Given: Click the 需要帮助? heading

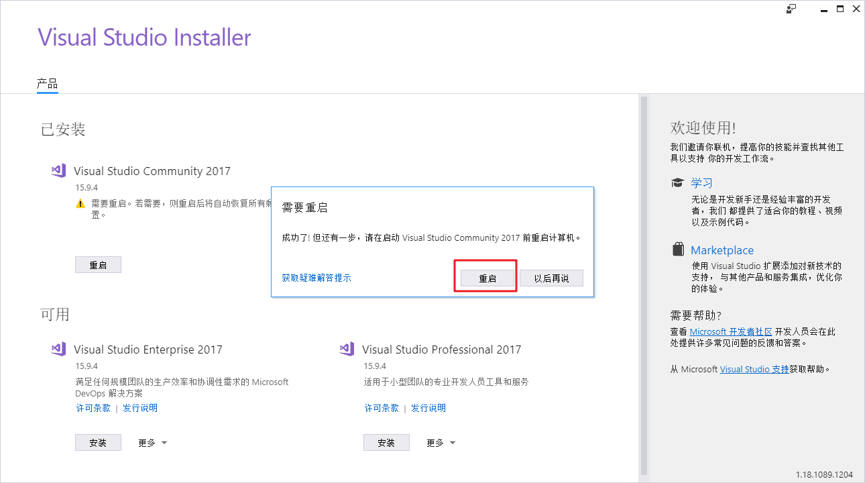Looking at the screenshot, I should click(x=696, y=315).
